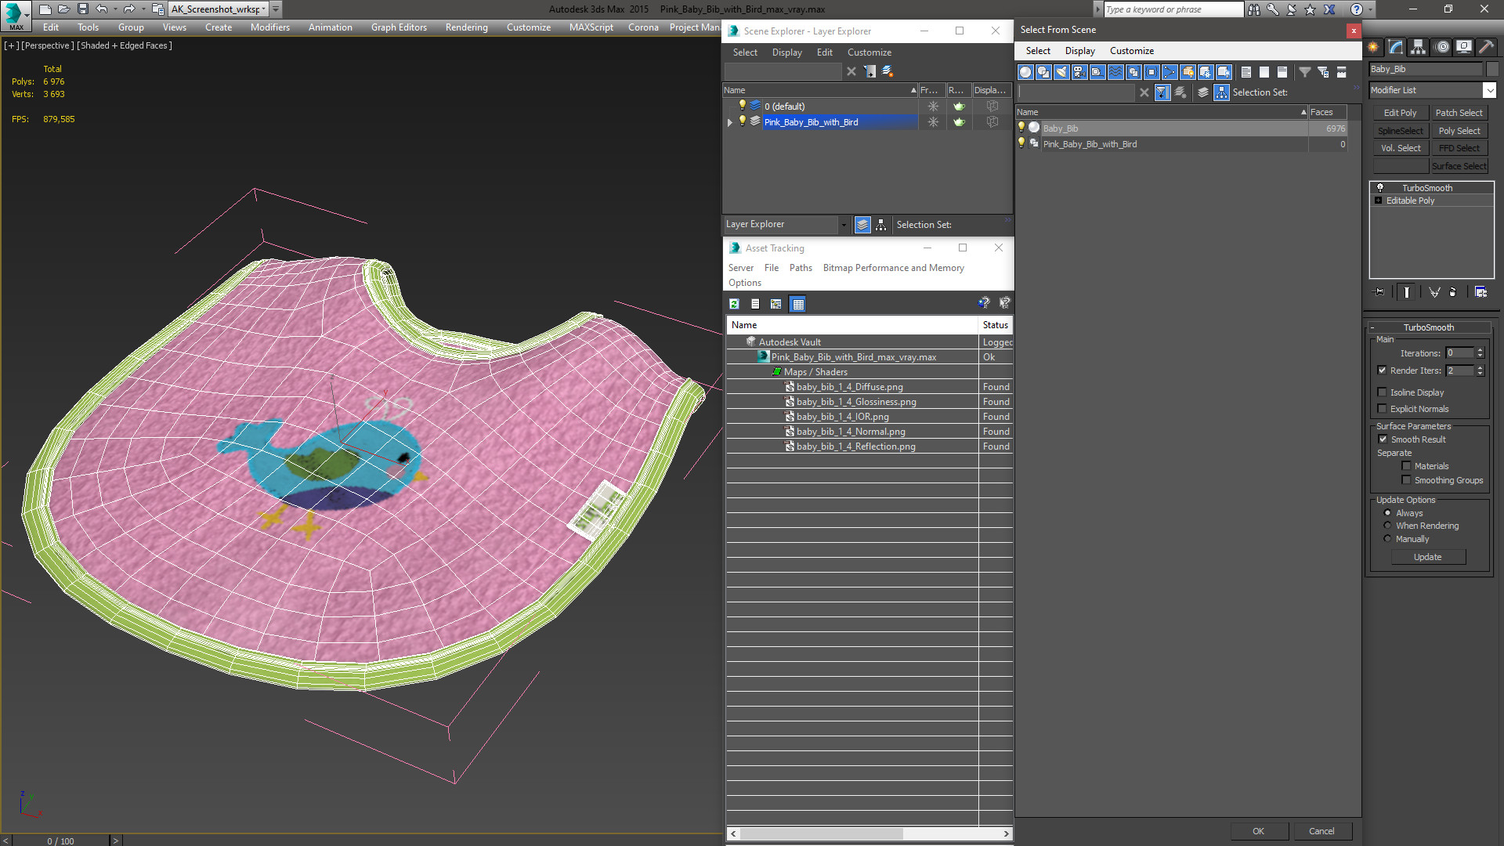Uncheck Smooth Result checkbox
1504x846 pixels.
(x=1383, y=439)
